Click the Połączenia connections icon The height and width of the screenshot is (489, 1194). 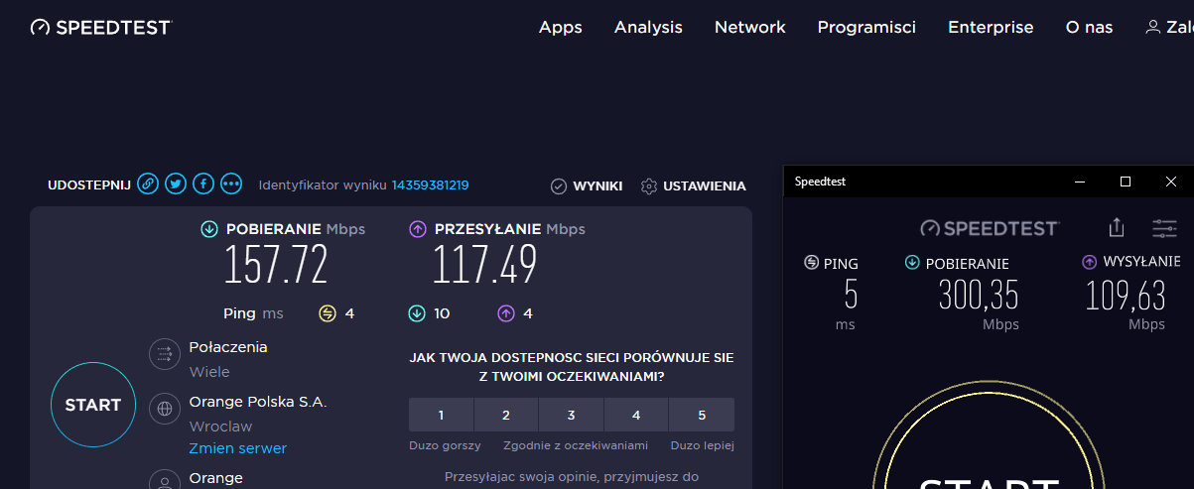[164, 353]
